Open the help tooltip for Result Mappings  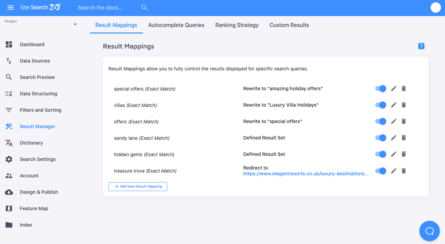click(421, 46)
